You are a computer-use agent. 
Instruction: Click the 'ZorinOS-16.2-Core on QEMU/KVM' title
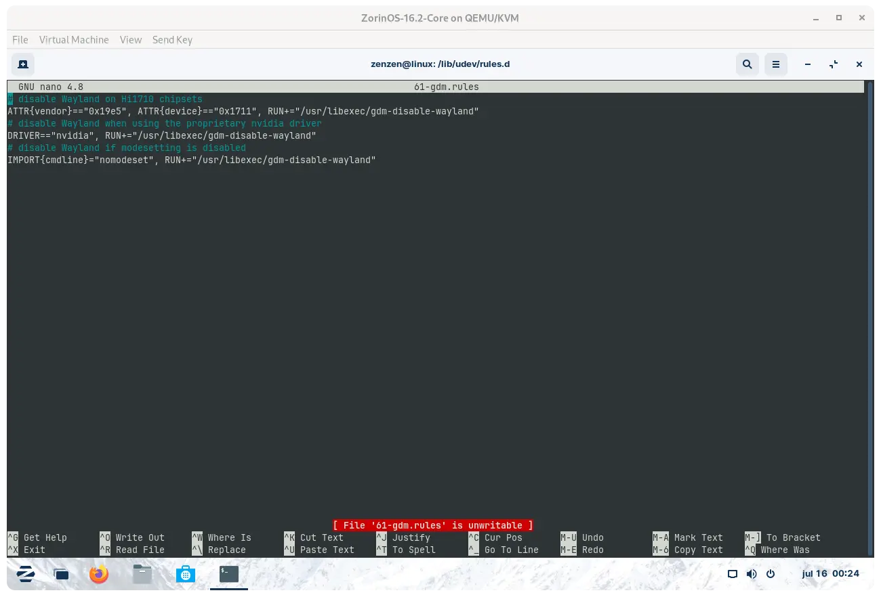click(440, 18)
